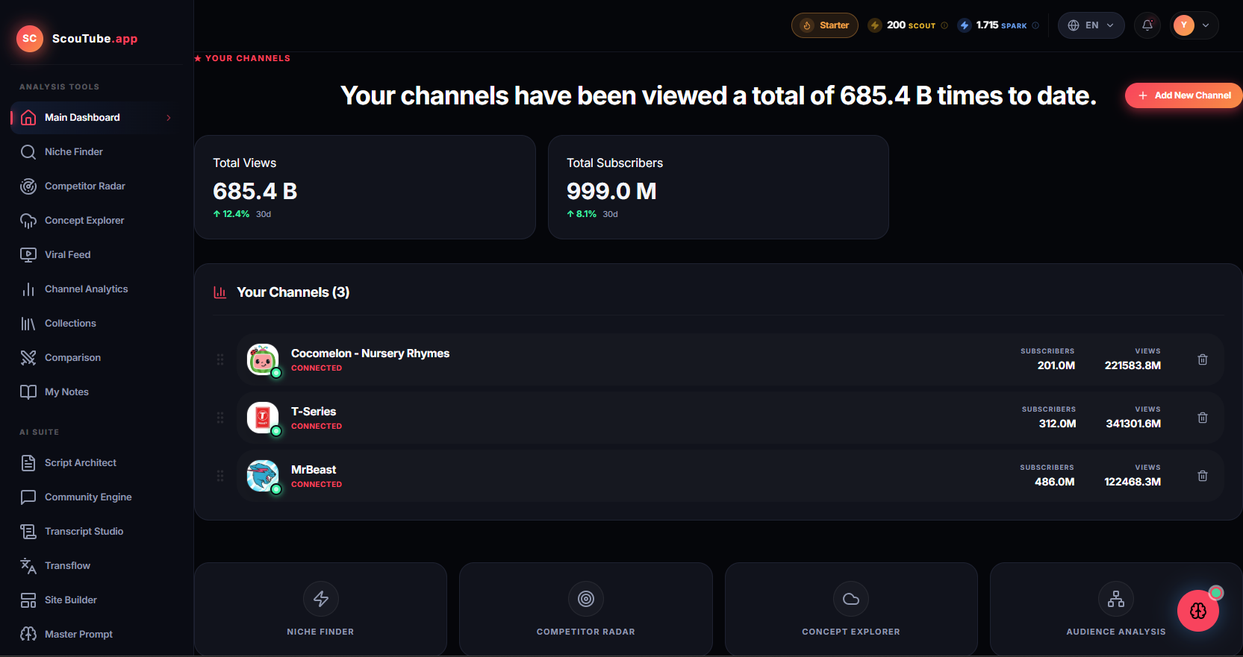The width and height of the screenshot is (1243, 657).
Task: Click Add New Channel button
Action: (1184, 95)
